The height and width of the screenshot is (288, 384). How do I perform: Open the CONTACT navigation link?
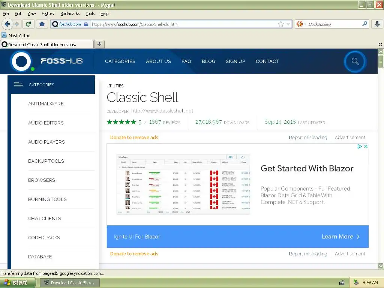click(x=267, y=61)
